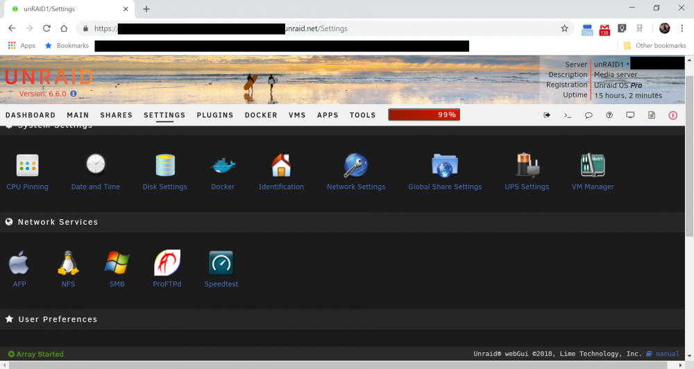Toggle the help question mark icon

[609, 115]
